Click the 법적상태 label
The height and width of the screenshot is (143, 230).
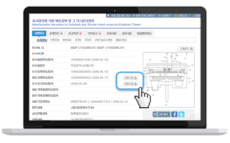click(x=37, y=108)
